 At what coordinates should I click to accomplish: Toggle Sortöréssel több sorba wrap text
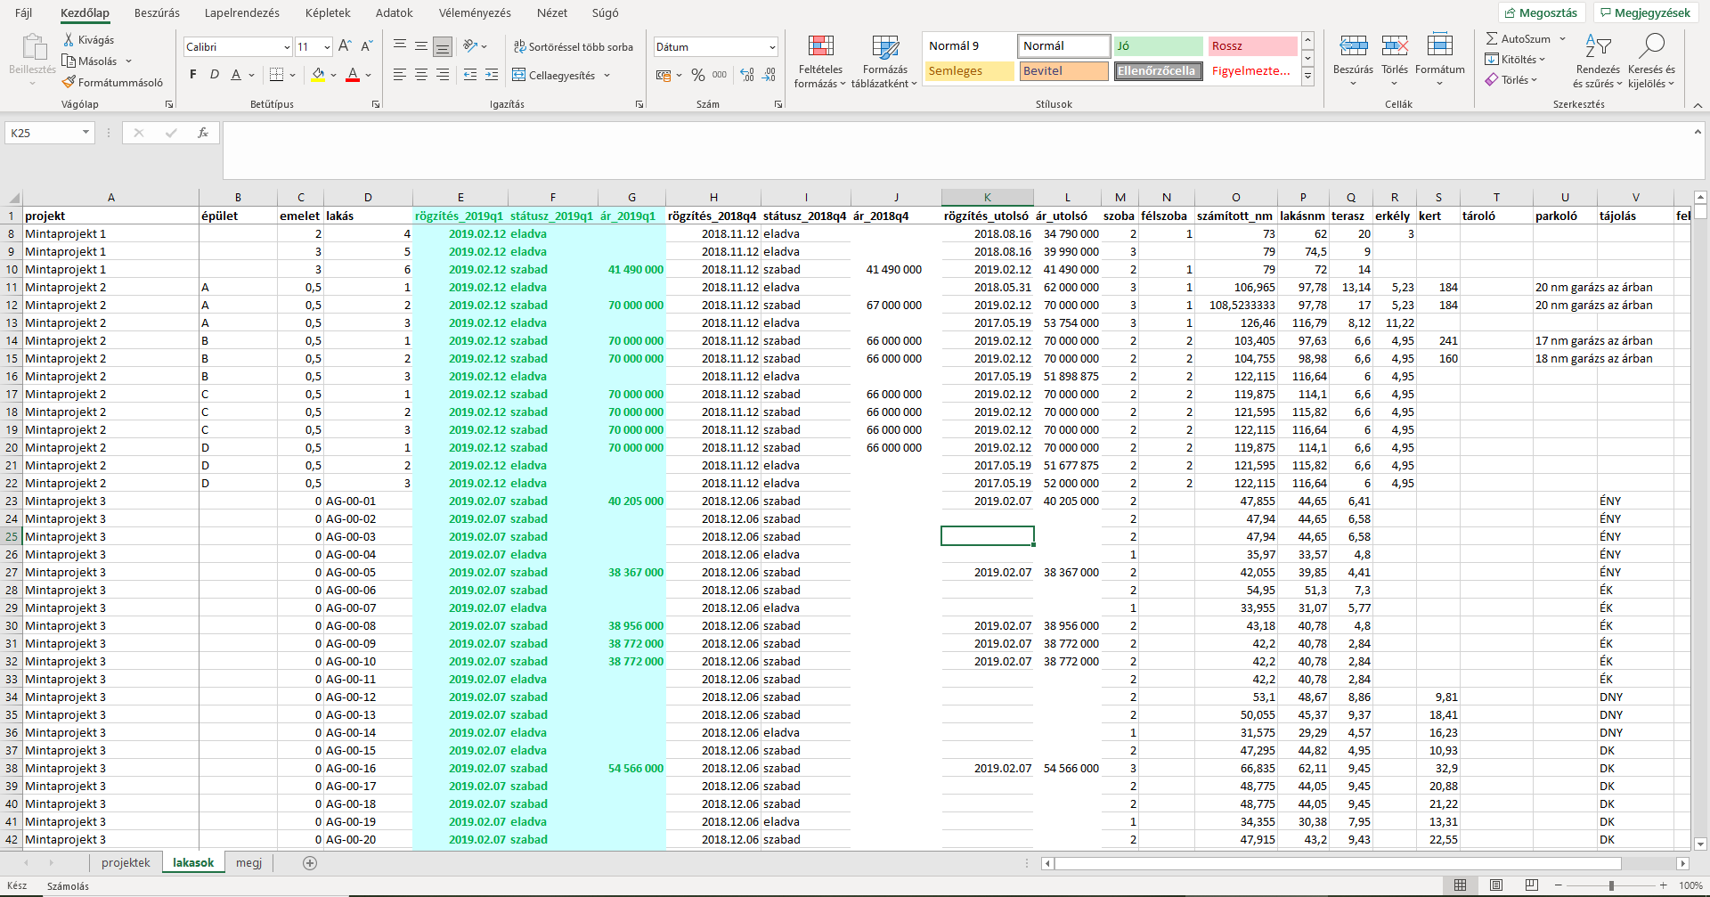point(573,47)
